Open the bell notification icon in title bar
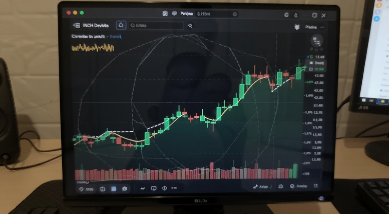This screenshot has height=214, width=389. 296,15
